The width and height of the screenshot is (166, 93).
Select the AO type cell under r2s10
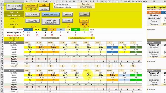pyautogui.click(x=136, y=75)
